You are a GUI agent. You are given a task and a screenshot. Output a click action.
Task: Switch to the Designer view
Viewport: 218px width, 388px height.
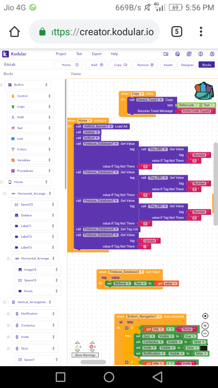(187, 65)
